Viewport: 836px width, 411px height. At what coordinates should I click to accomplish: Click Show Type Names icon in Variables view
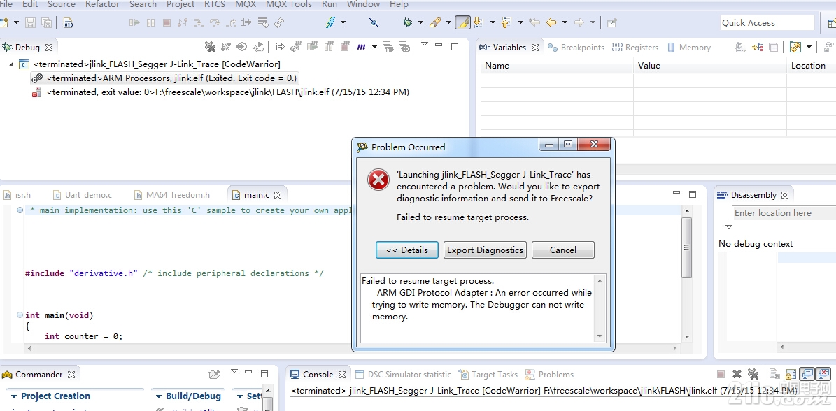coord(741,48)
